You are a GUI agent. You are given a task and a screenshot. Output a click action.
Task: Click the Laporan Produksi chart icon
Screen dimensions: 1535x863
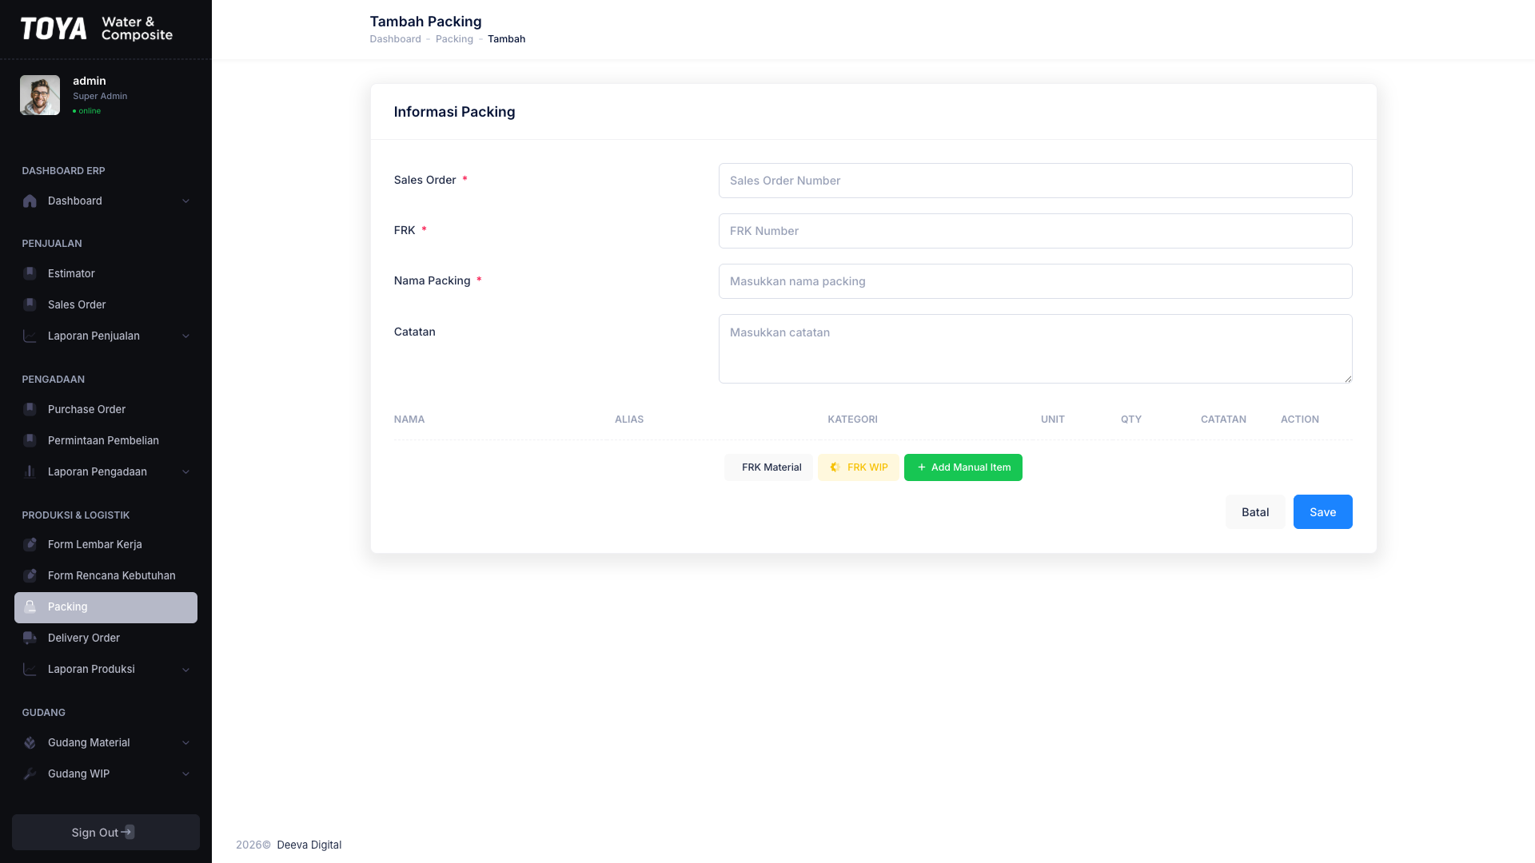[x=30, y=670]
